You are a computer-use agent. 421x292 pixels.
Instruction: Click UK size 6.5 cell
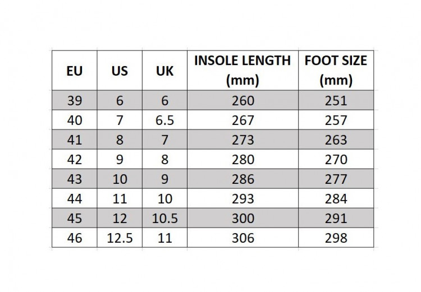click(x=164, y=120)
